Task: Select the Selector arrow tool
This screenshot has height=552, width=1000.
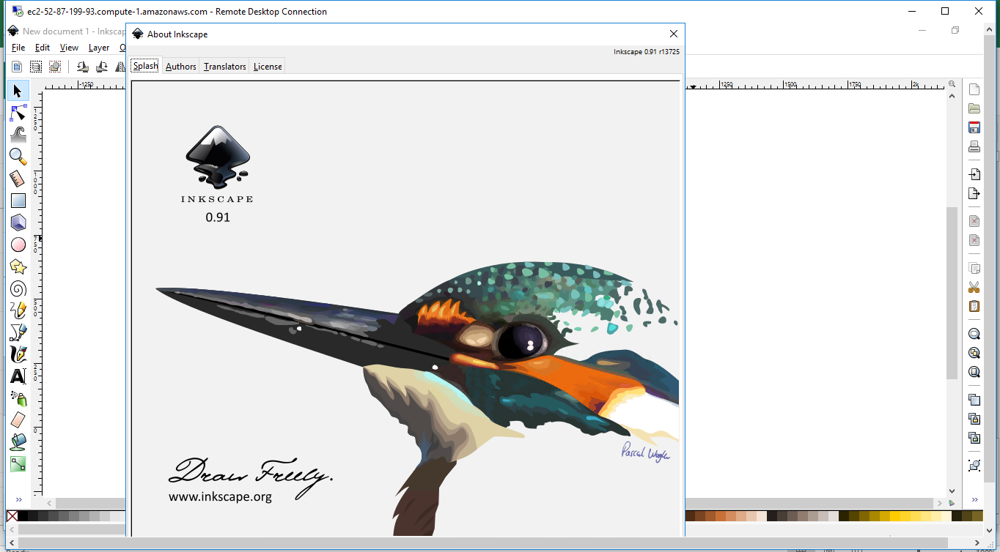Action: [x=18, y=91]
